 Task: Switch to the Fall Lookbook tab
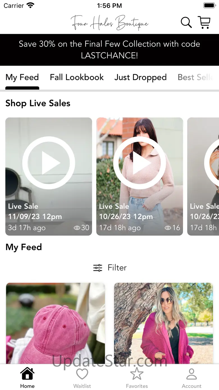click(77, 77)
